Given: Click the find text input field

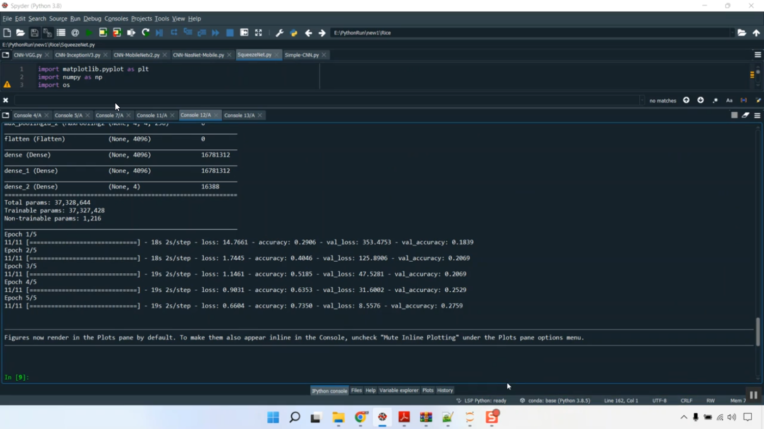Looking at the screenshot, I should click(x=326, y=101).
